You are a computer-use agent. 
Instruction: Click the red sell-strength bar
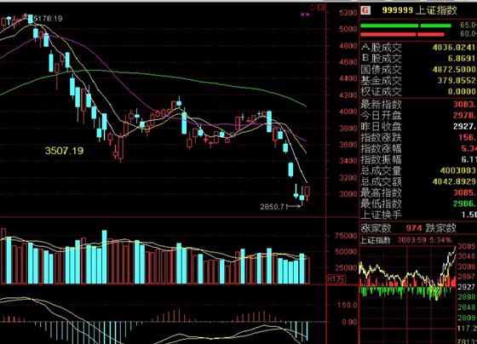click(402, 35)
